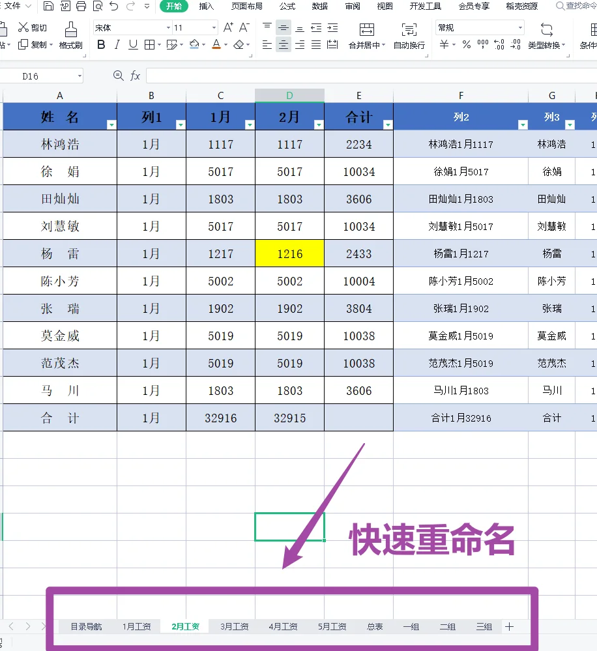597x651 pixels.
Task: Toggle Italic formatting
Action: coord(117,44)
